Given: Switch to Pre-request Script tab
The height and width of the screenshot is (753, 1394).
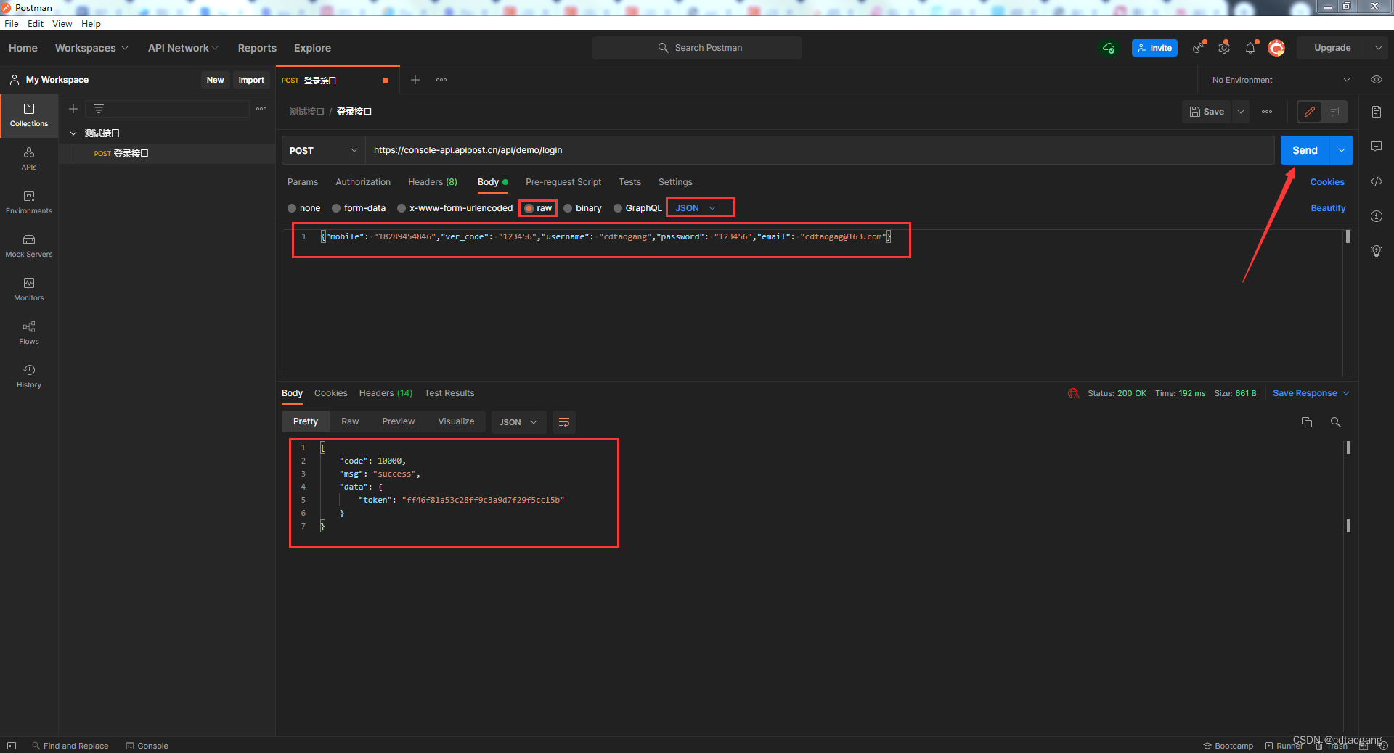Looking at the screenshot, I should pyautogui.click(x=563, y=182).
